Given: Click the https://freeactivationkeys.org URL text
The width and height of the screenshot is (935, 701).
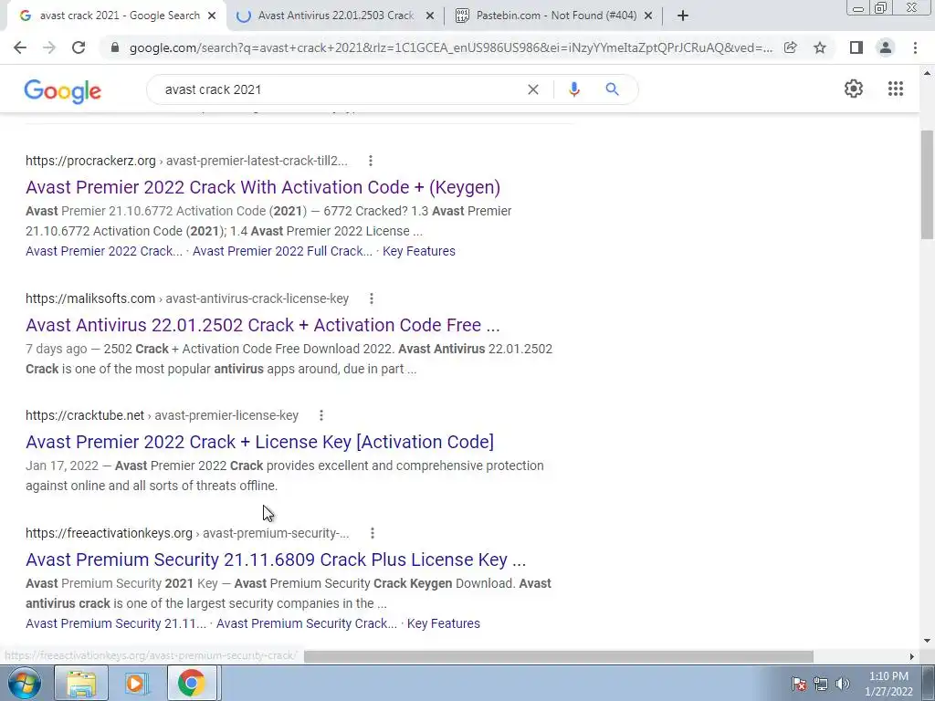Looking at the screenshot, I should point(110,533).
